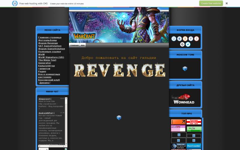Click mini-chat horizontal scroll right arrow
This screenshot has width=240, height=150.
point(64,146)
